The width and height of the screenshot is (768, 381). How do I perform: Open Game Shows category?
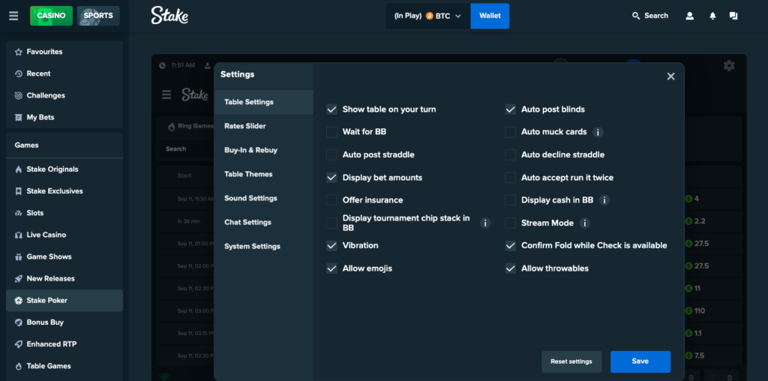point(64,256)
